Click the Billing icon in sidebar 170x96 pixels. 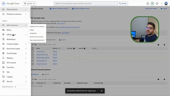[x=3, y=30]
